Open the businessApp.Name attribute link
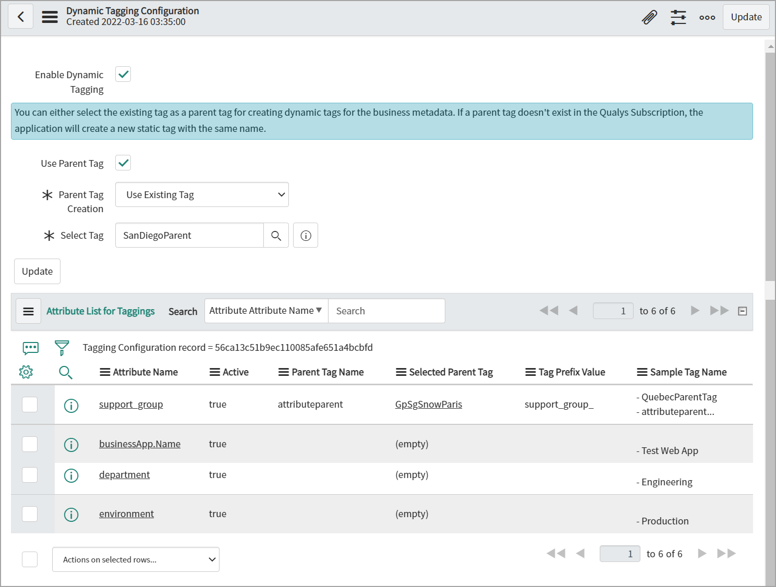This screenshot has width=776, height=587. pyautogui.click(x=140, y=444)
